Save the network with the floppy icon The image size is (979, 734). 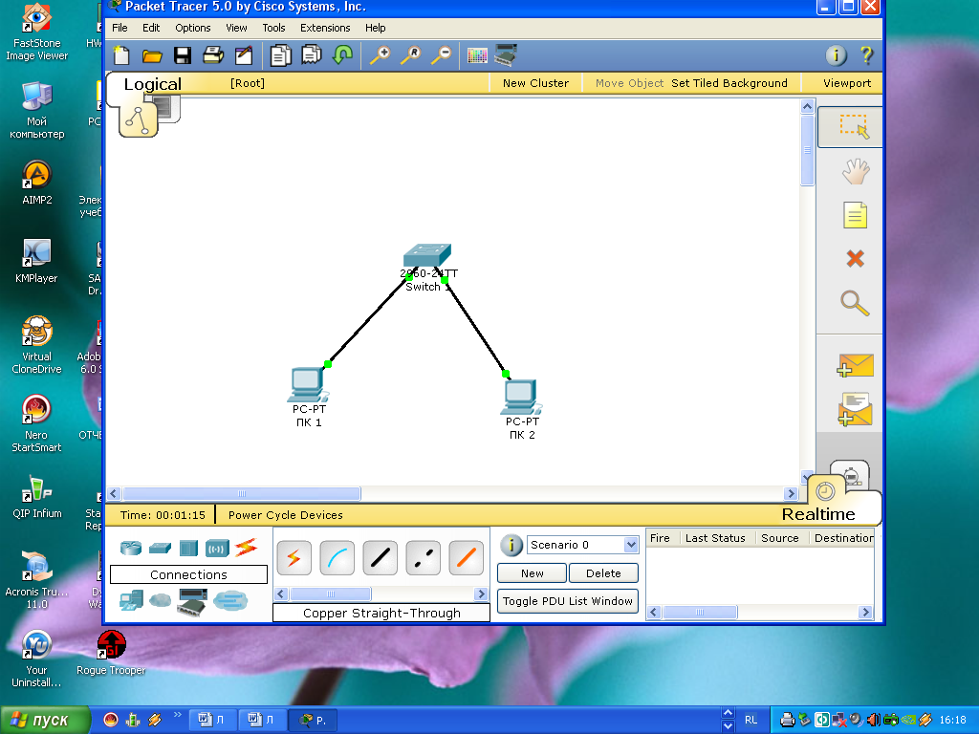click(183, 55)
